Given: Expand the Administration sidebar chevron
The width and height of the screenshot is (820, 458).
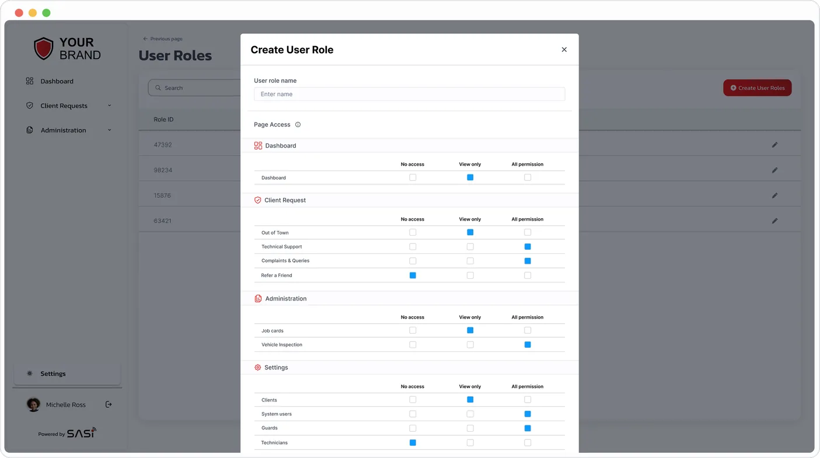Looking at the screenshot, I should pos(110,130).
